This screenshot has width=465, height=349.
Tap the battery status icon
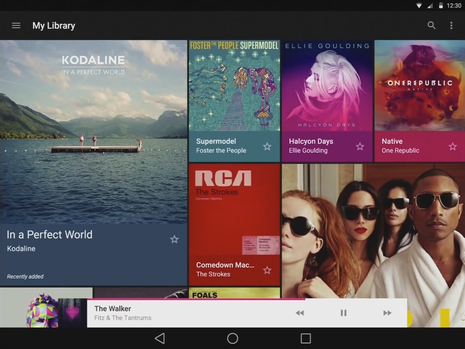pos(440,5)
